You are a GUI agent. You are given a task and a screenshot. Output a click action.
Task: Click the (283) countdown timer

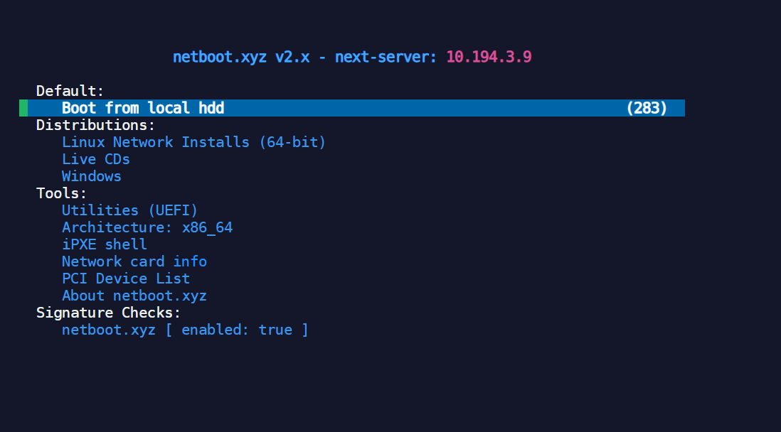pos(647,108)
